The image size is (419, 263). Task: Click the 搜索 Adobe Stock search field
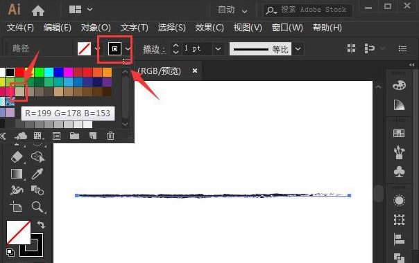307,10
